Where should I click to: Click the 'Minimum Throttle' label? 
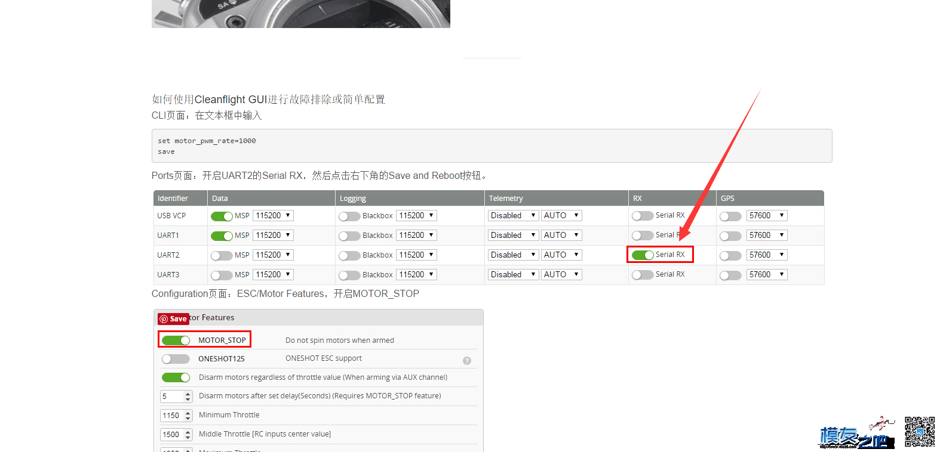pyautogui.click(x=229, y=415)
